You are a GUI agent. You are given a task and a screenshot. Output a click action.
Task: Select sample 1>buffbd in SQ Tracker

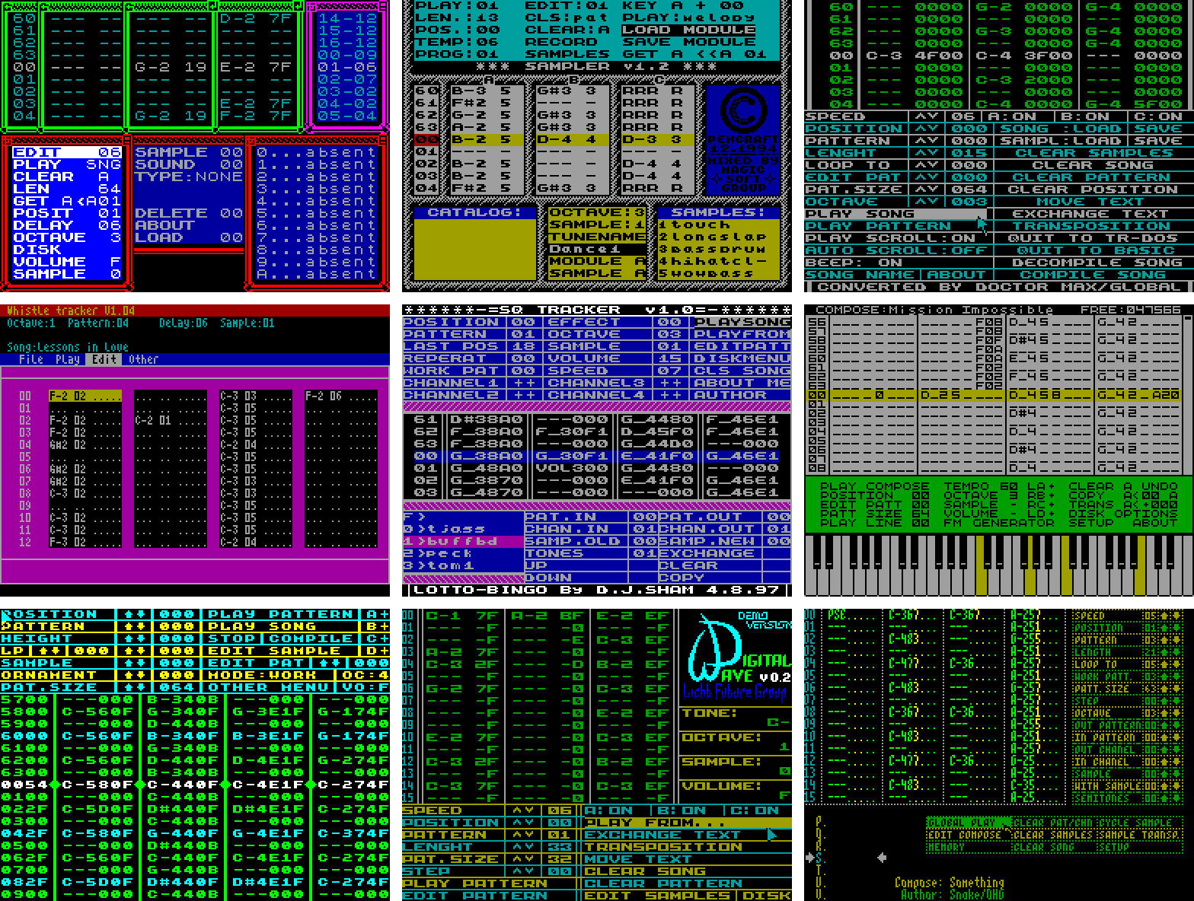click(463, 541)
